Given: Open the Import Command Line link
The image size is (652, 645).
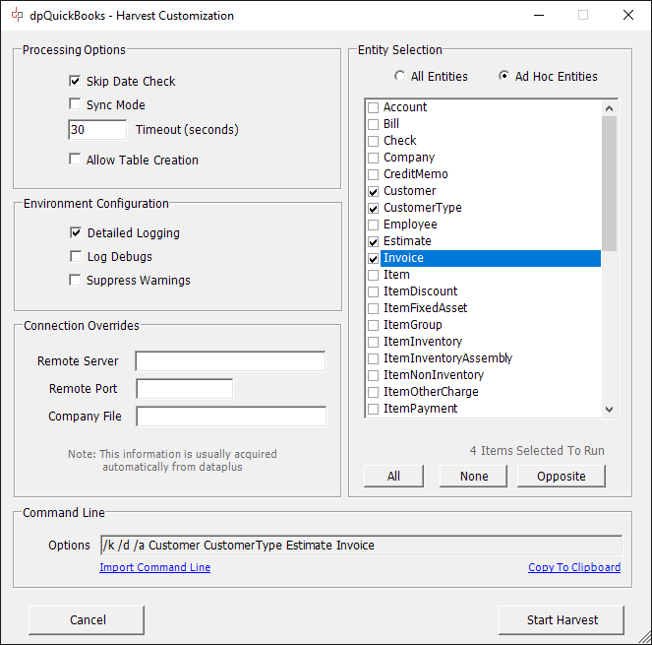Looking at the screenshot, I should tap(155, 567).
